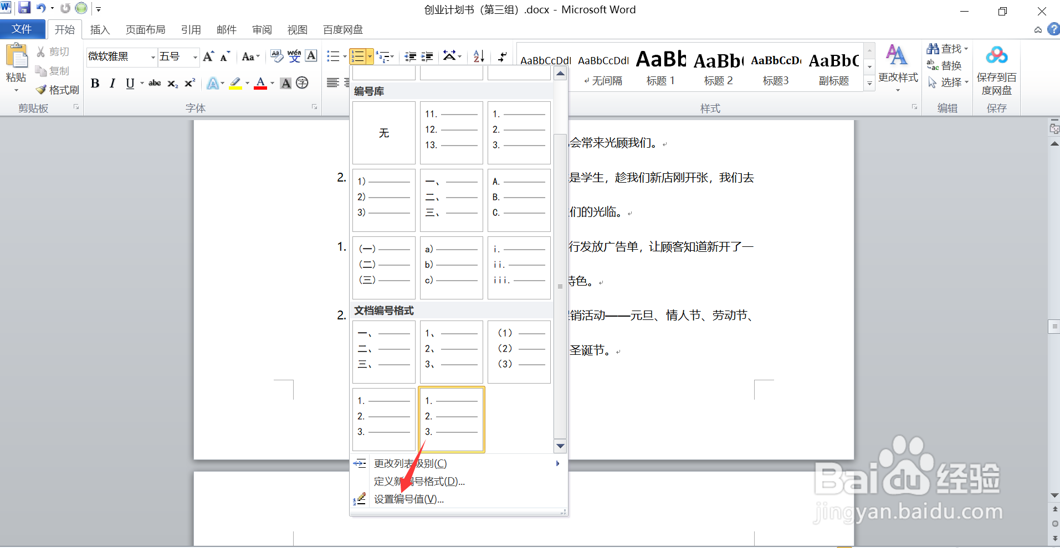Open highlight color dropdown arrow
Image resolution: width=1060 pixels, height=548 pixels.
(x=248, y=84)
